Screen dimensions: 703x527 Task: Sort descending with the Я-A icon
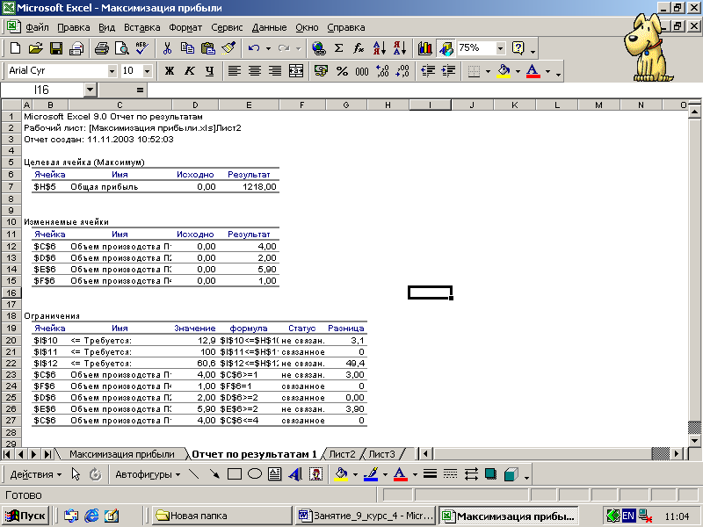[x=399, y=48]
